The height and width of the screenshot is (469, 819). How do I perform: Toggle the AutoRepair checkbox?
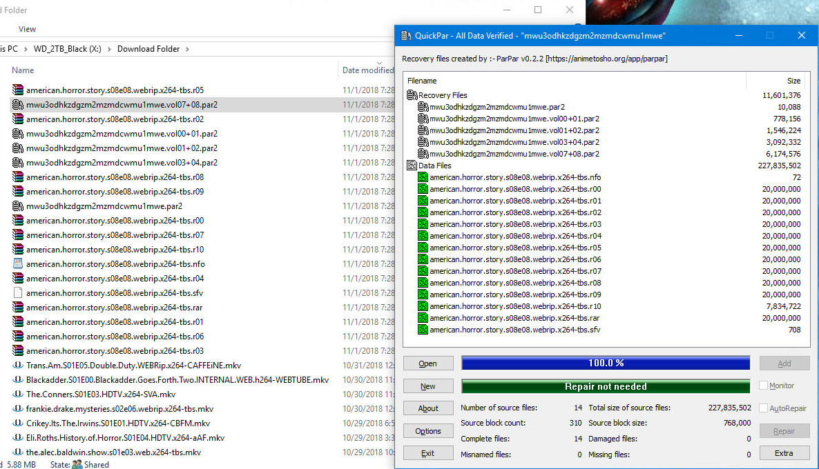[764, 408]
